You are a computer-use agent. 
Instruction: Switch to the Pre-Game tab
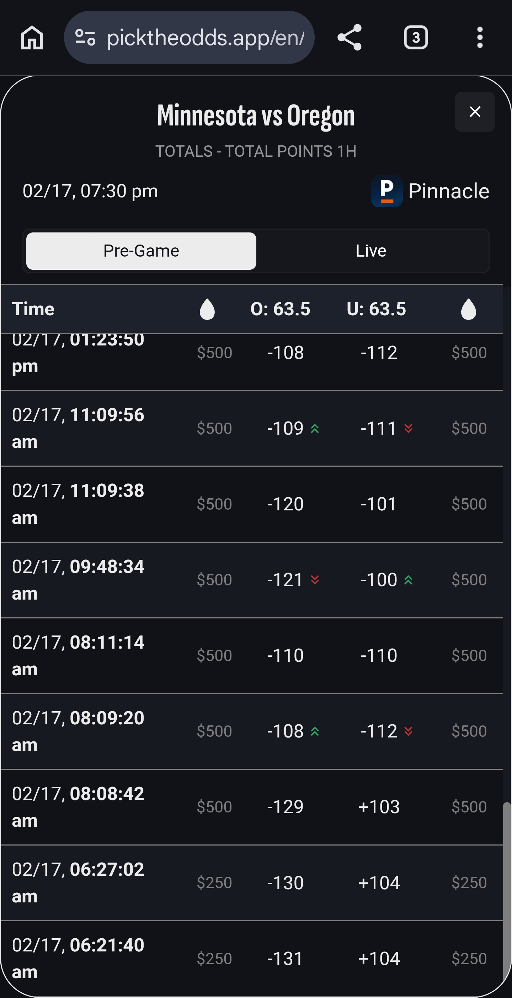(141, 251)
